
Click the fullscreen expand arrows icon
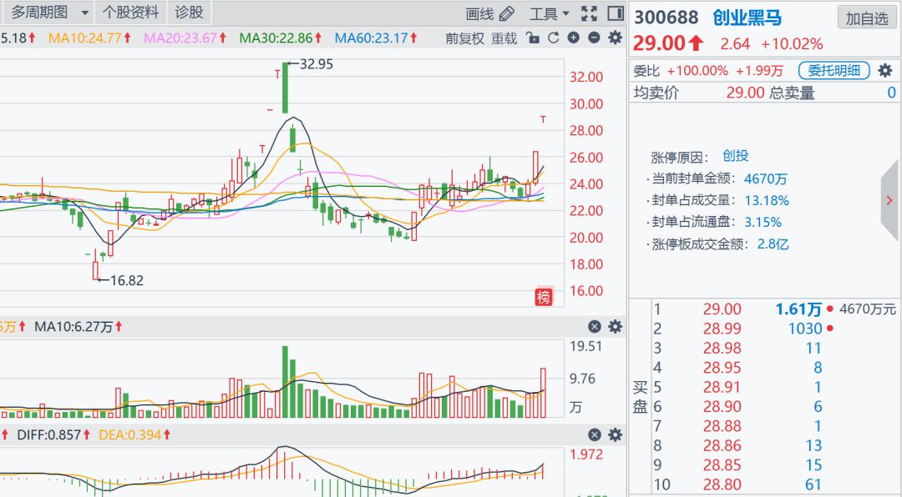590,13
